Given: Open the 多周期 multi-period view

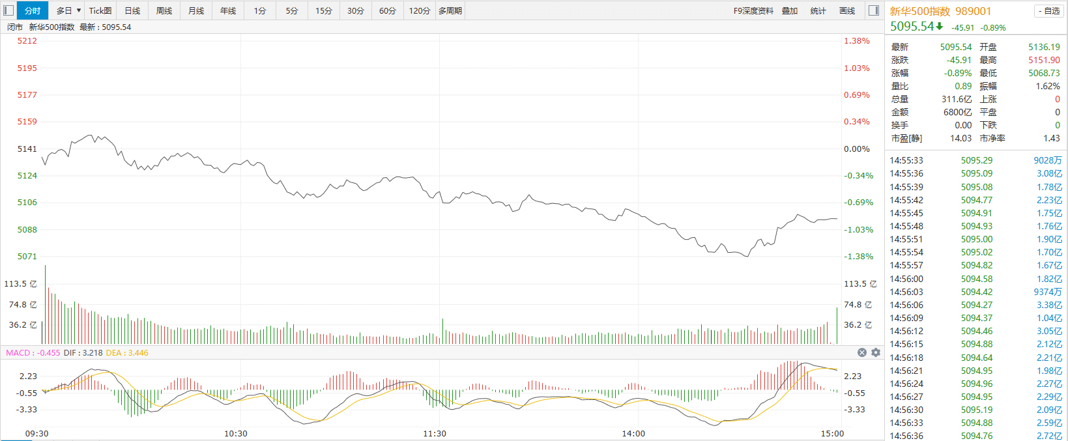Looking at the screenshot, I should [x=450, y=10].
